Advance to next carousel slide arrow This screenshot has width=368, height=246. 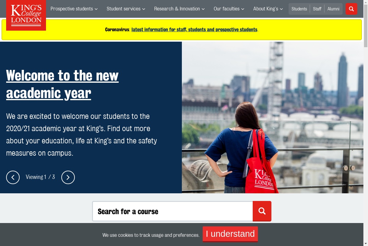tap(68, 177)
